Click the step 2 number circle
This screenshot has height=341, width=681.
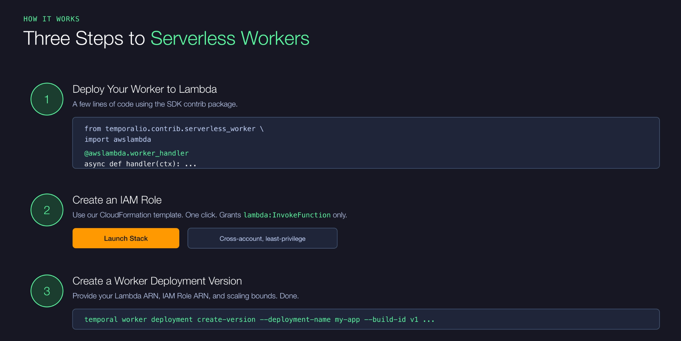(x=47, y=210)
